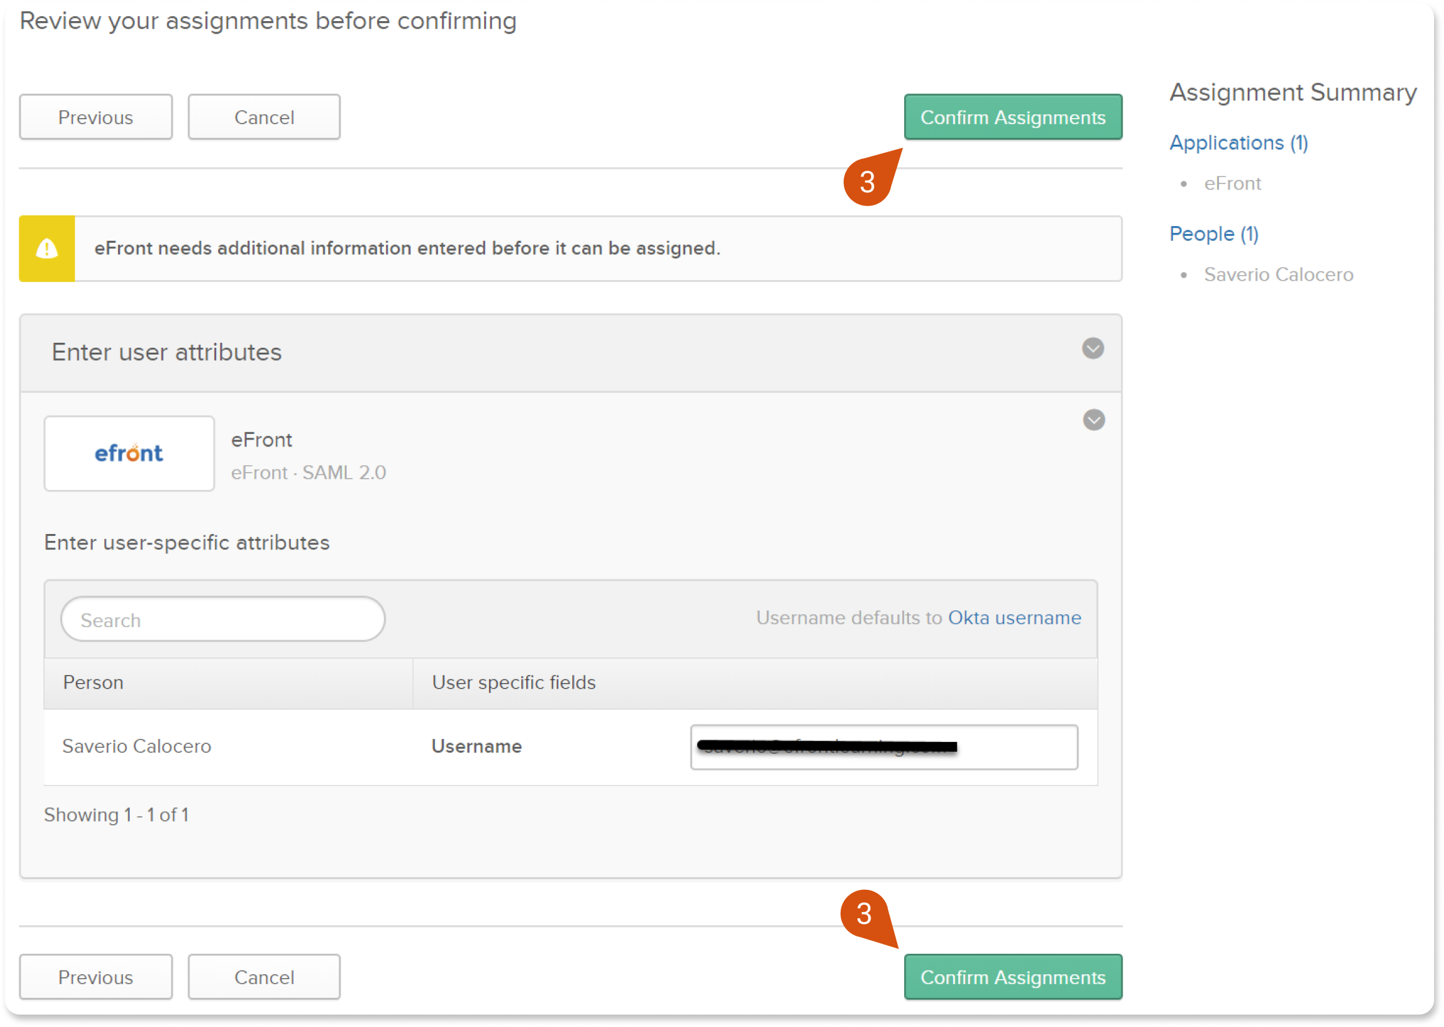Click the bottom Cancel button
Viewport: 1444px width, 1027px height.
click(264, 977)
